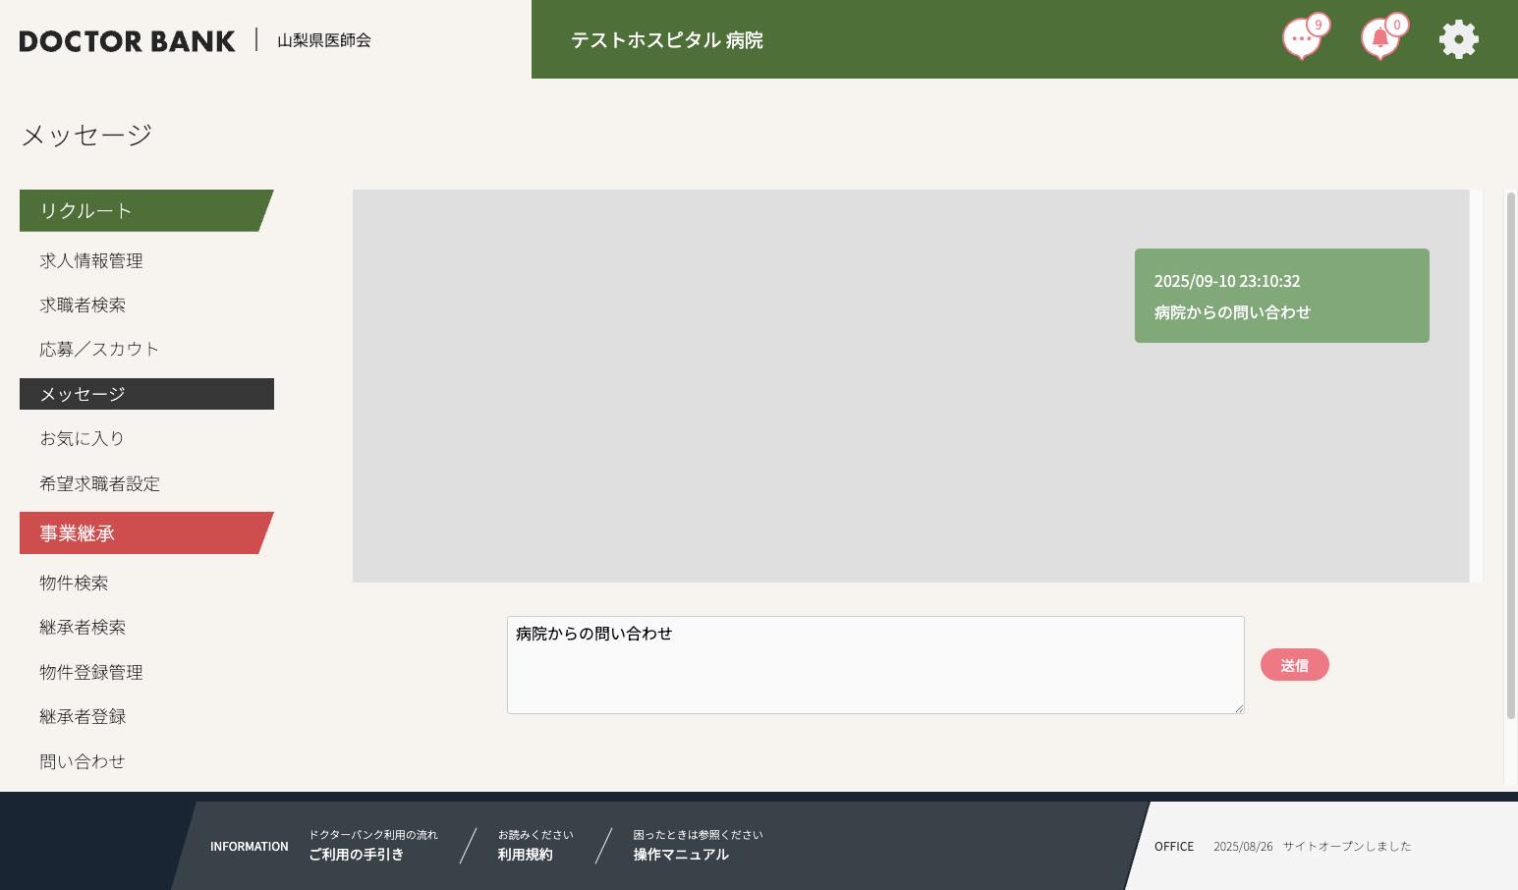Open the settings gear icon
The width and height of the screenshot is (1518, 890).
click(1458, 39)
